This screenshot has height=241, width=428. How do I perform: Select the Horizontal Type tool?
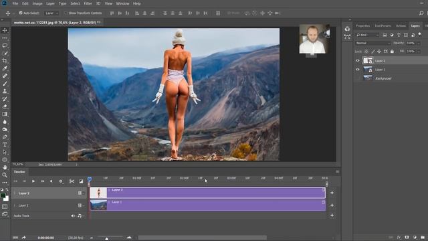coord(5,145)
